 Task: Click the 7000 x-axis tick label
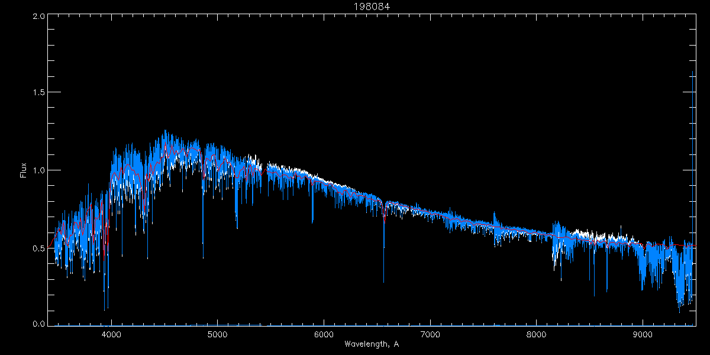430,334
